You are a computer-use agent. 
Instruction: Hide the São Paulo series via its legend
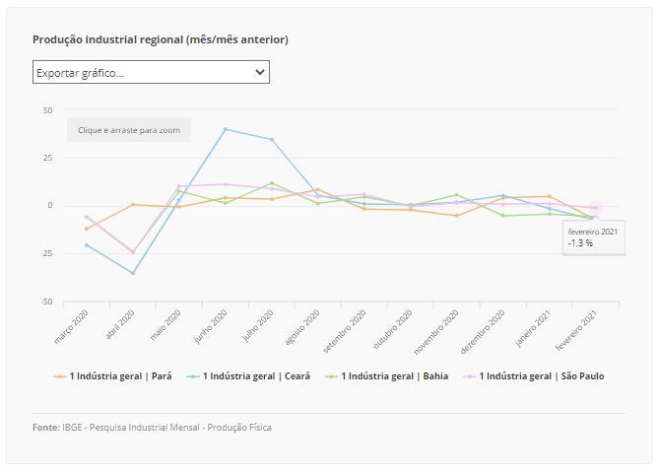(542, 376)
